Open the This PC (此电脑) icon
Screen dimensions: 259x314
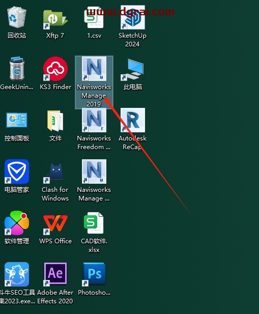pos(133,70)
